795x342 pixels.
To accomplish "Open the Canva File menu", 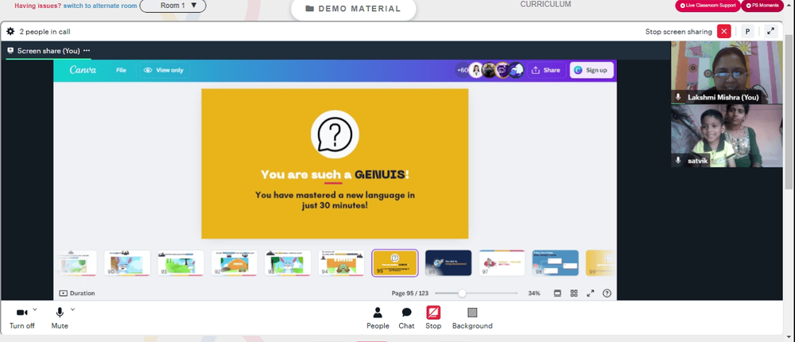I will 121,70.
